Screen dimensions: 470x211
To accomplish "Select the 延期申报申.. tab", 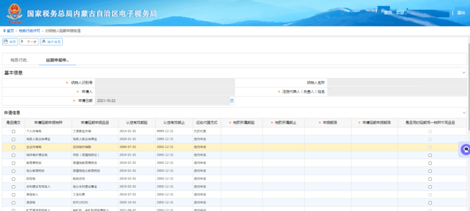I will (57, 60).
